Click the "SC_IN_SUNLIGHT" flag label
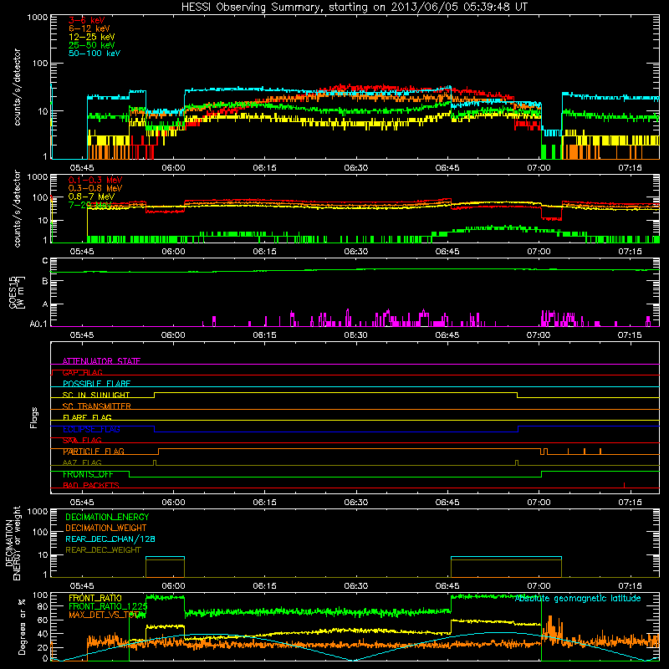669x669 pixels. coord(96,395)
